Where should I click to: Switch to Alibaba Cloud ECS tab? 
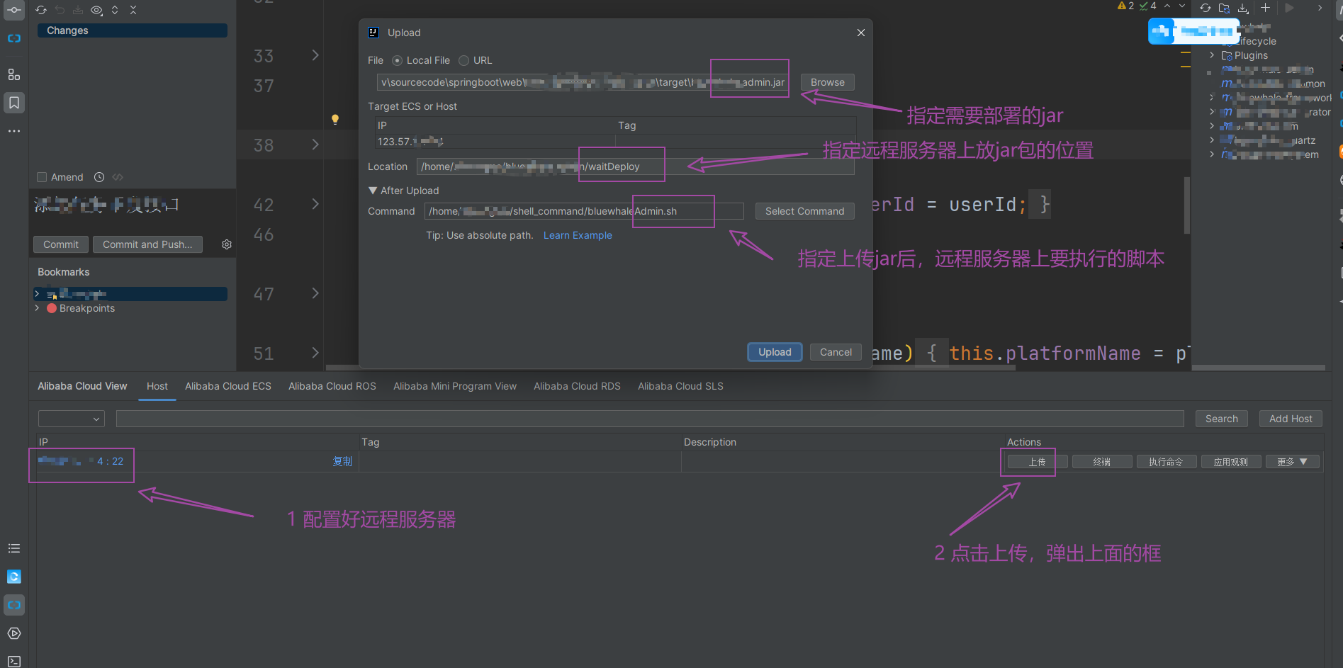[x=228, y=386]
